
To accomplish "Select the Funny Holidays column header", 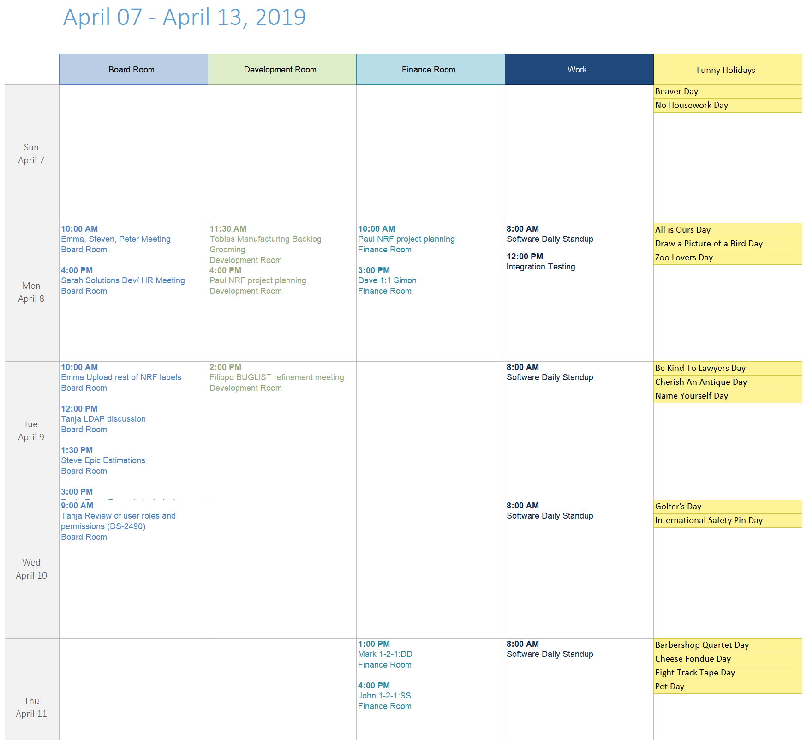I will pyautogui.click(x=728, y=70).
